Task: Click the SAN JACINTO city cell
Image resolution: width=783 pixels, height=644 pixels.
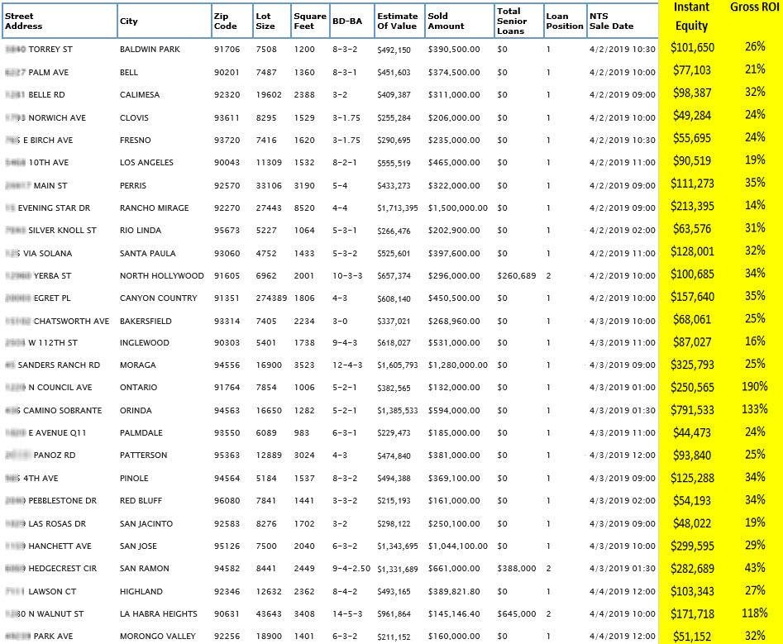Action: (x=146, y=524)
